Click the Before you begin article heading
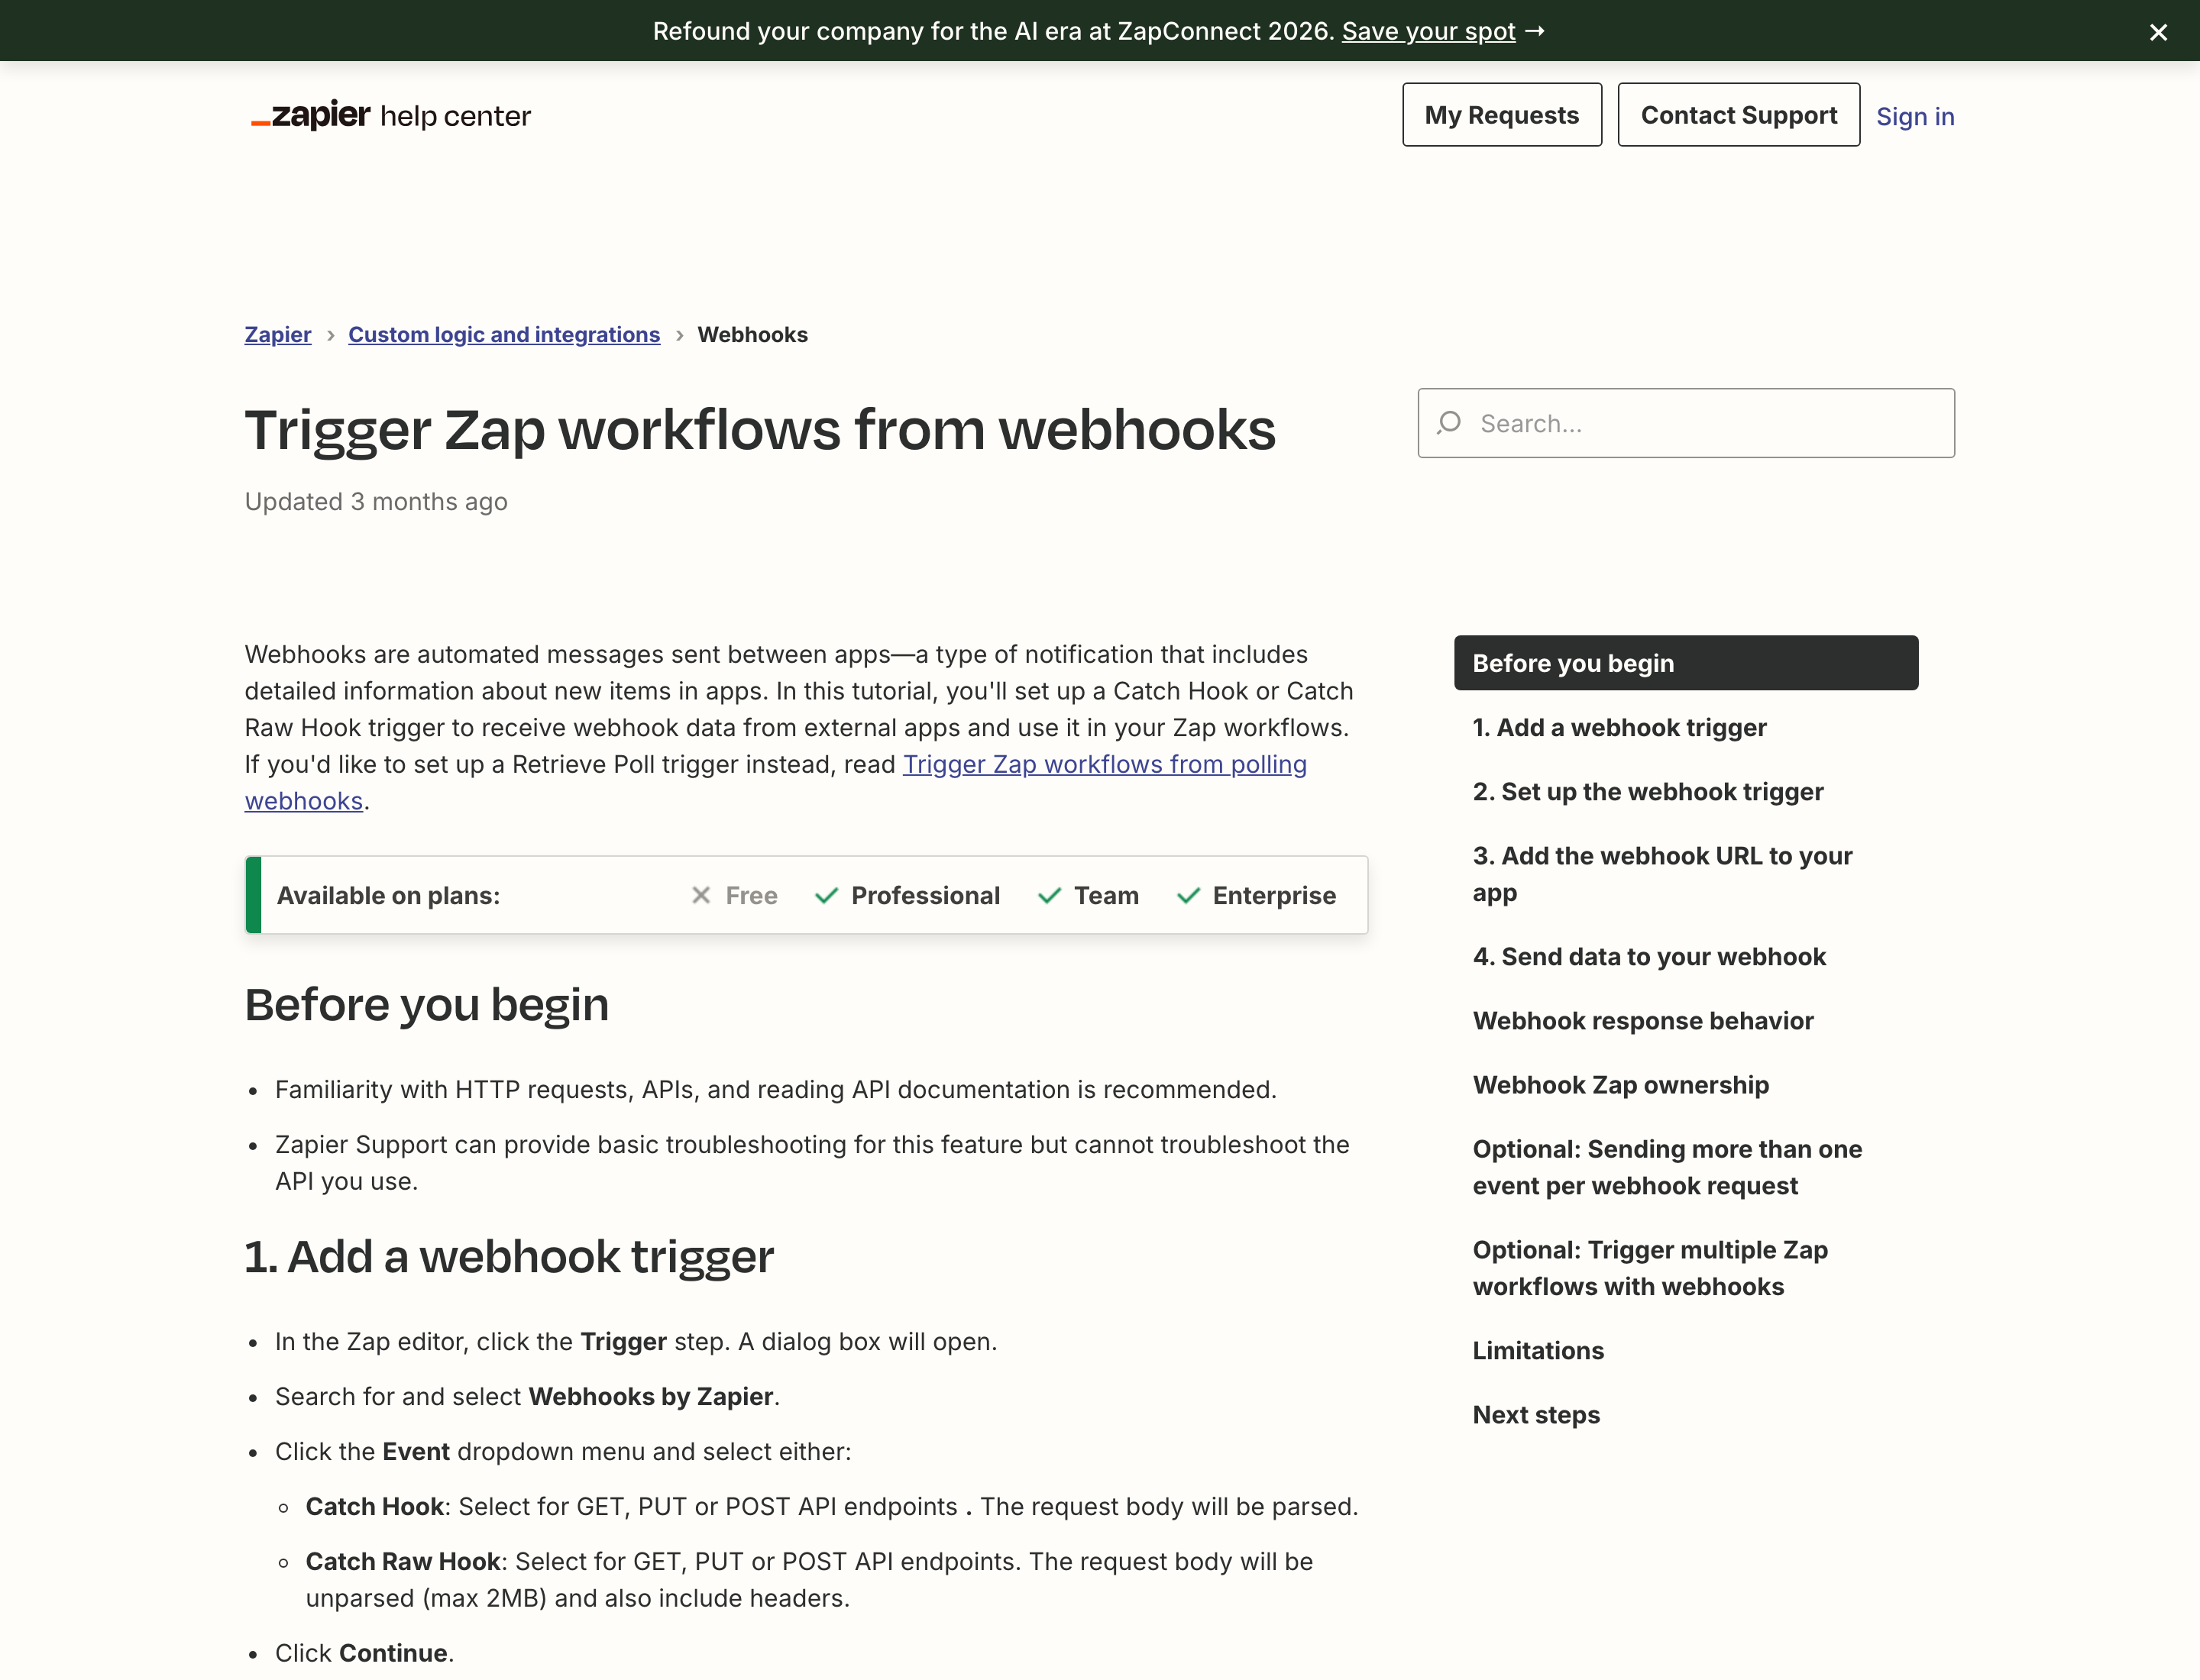The width and height of the screenshot is (2200, 1680). (x=427, y=1004)
